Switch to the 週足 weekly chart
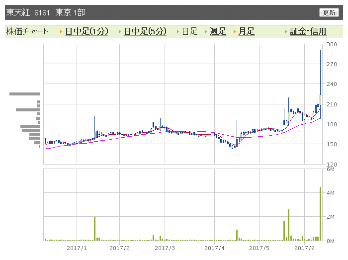 coord(218,31)
